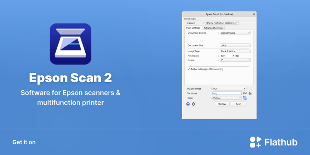Open the Scanner selection dropdown
This screenshot has height=155, width=310.
pyautogui.click(x=222, y=23)
